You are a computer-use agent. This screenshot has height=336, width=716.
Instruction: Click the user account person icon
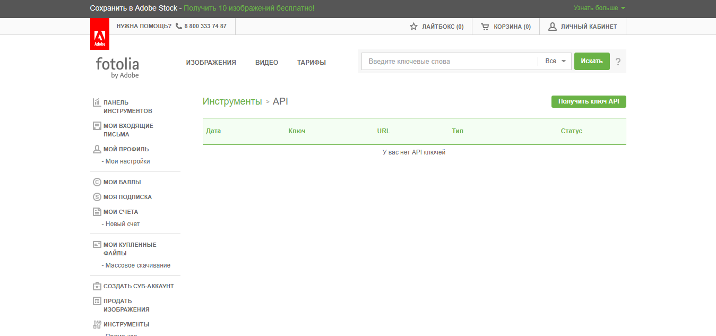[553, 27]
